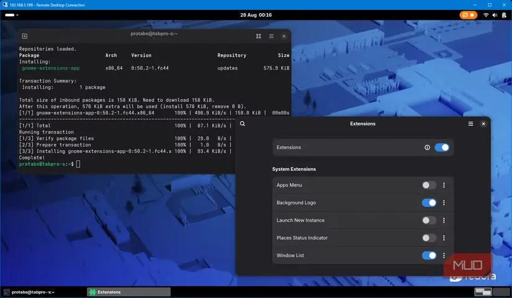This screenshot has height=298, width=512.
Task: Click the workspace switcher thumbnail
Action: coord(483,291)
